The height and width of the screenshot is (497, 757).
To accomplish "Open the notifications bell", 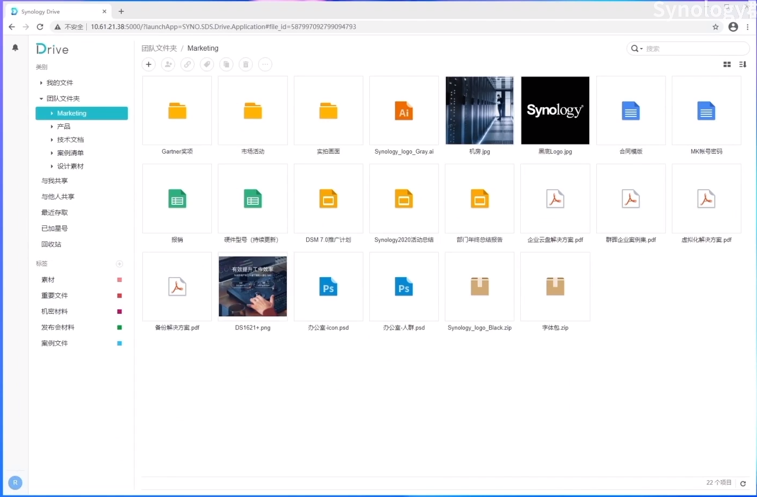I will tap(15, 48).
